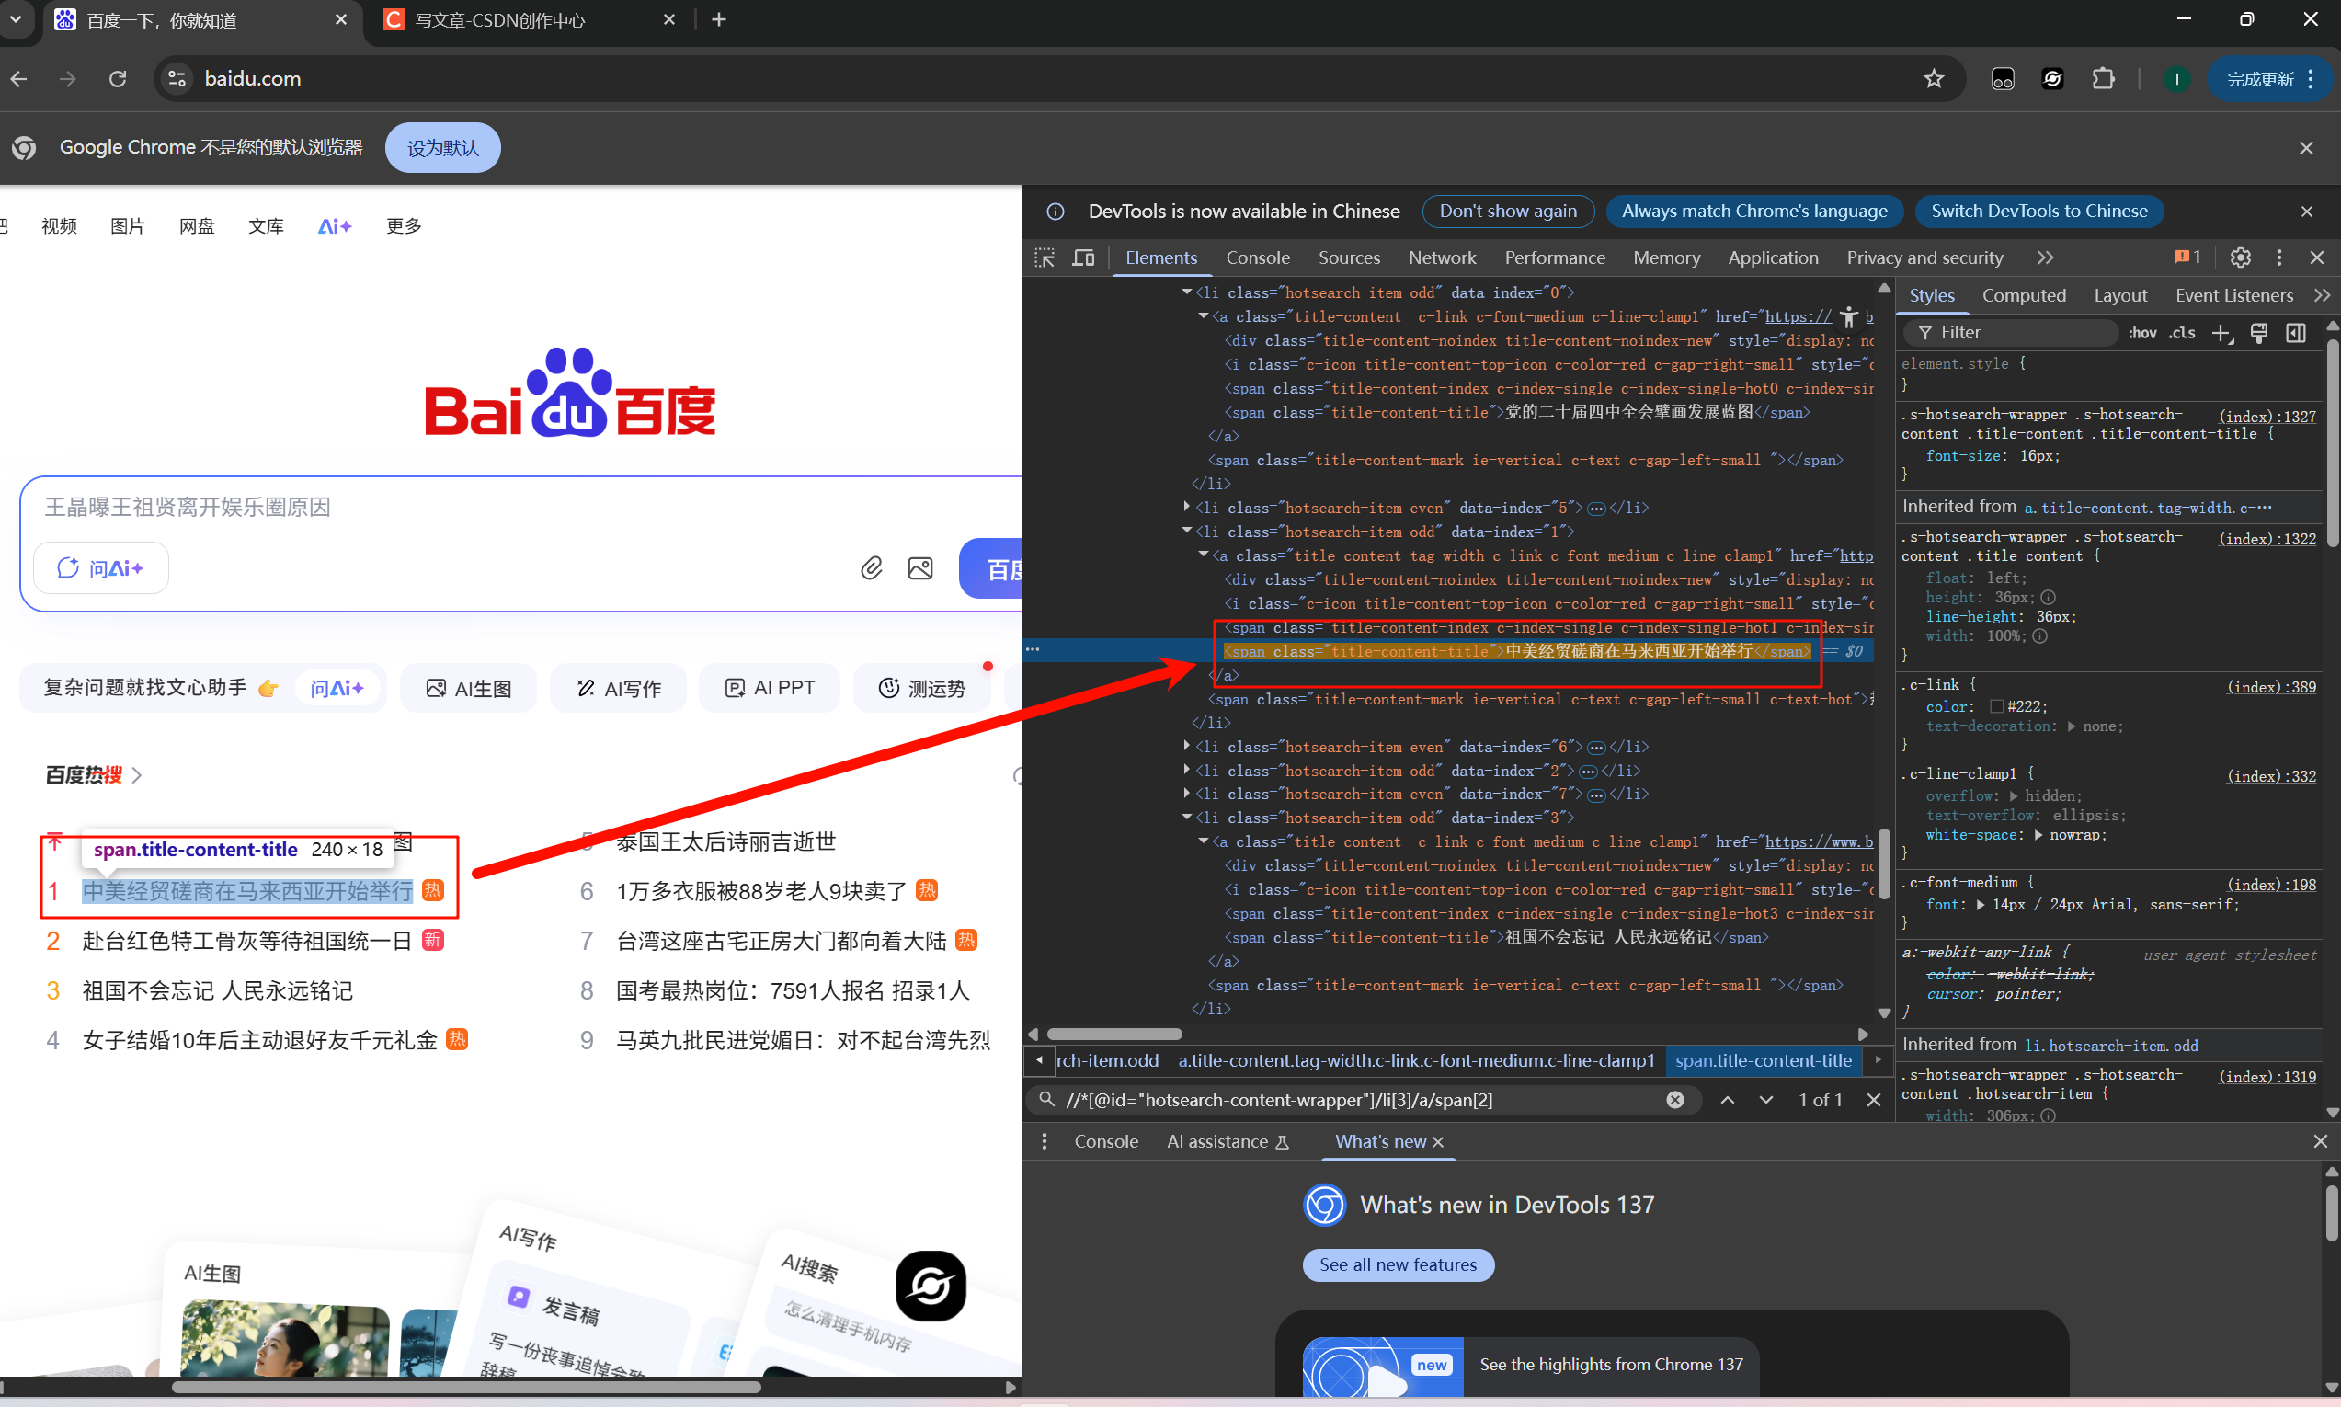2341x1407 pixels.
Task: Click the inspect element picker icon
Action: click(x=1045, y=257)
